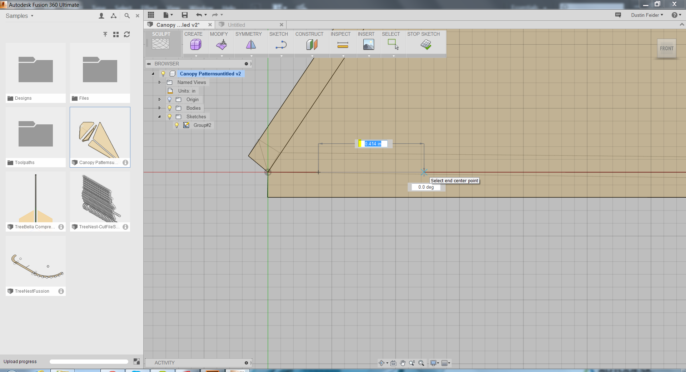The width and height of the screenshot is (686, 372).
Task: Click the Zoom window icon in navigation bar
Action: pos(412,363)
